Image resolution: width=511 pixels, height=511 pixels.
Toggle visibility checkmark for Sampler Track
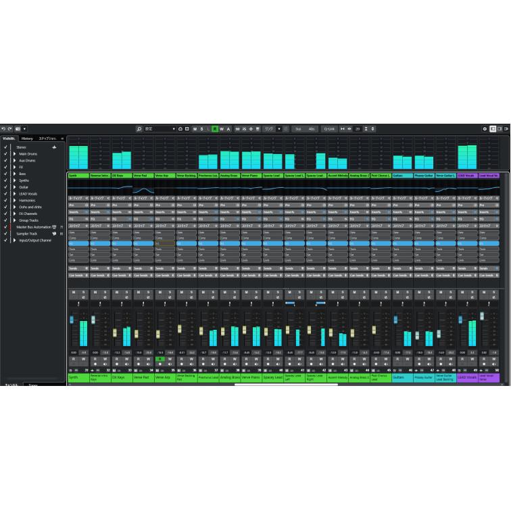coord(5,234)
